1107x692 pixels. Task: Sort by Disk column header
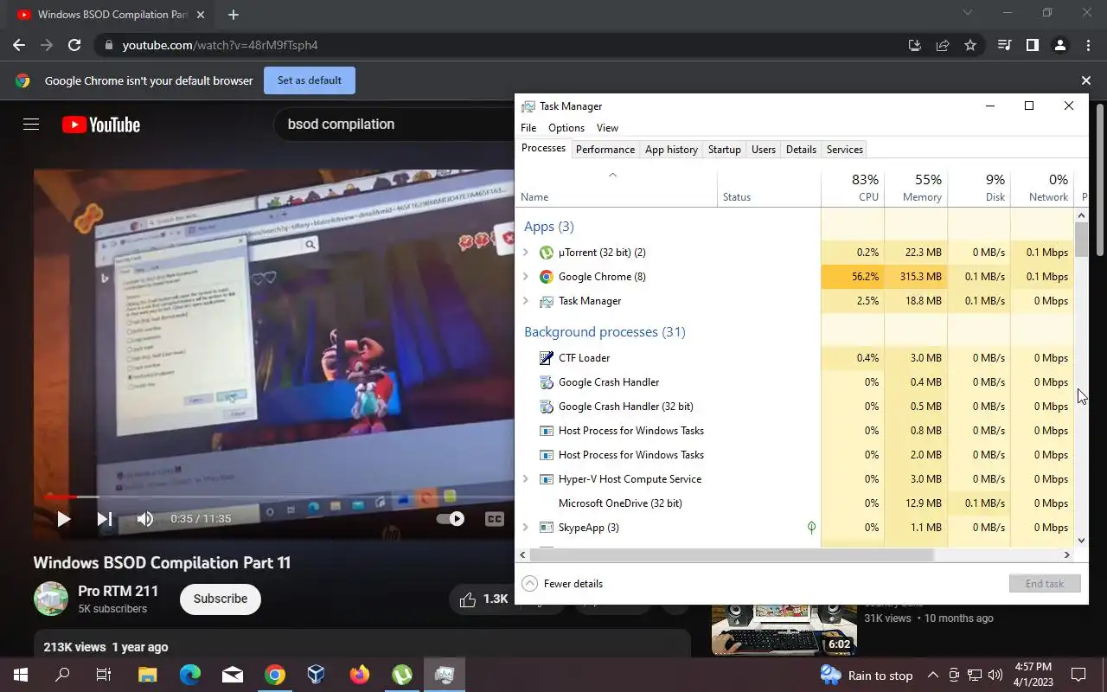(x=979, y=188)
